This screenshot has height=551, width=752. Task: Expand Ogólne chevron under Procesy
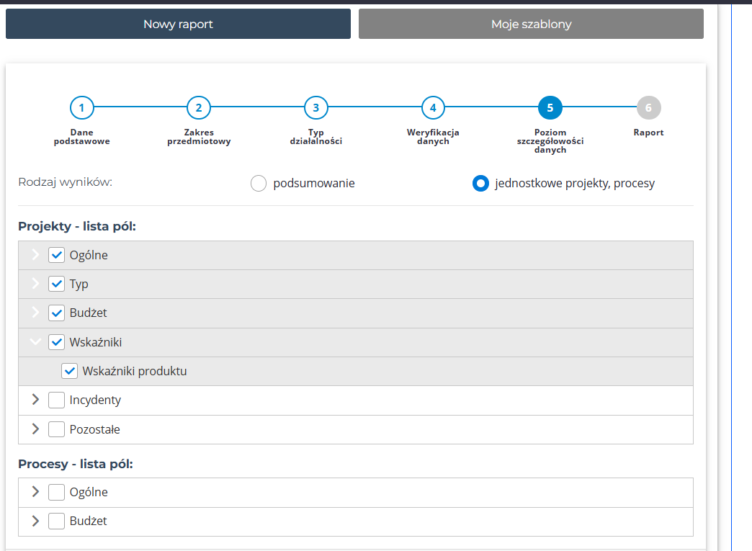coord(35,492)
